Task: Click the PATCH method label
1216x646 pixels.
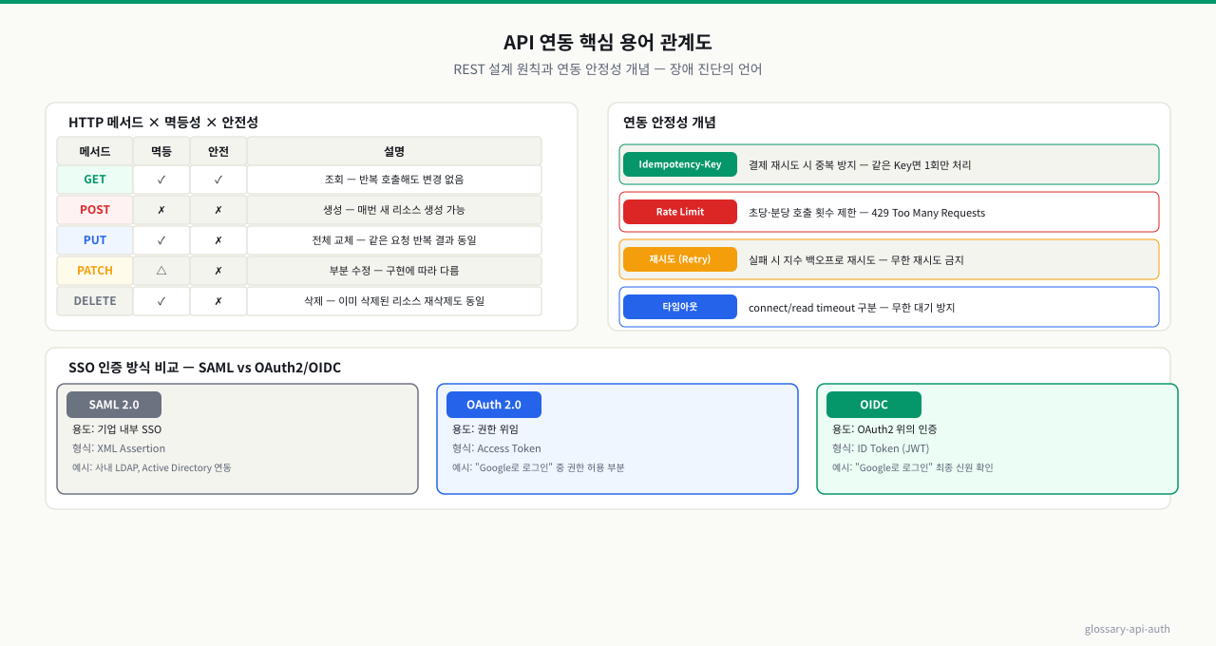Action: 95,271
